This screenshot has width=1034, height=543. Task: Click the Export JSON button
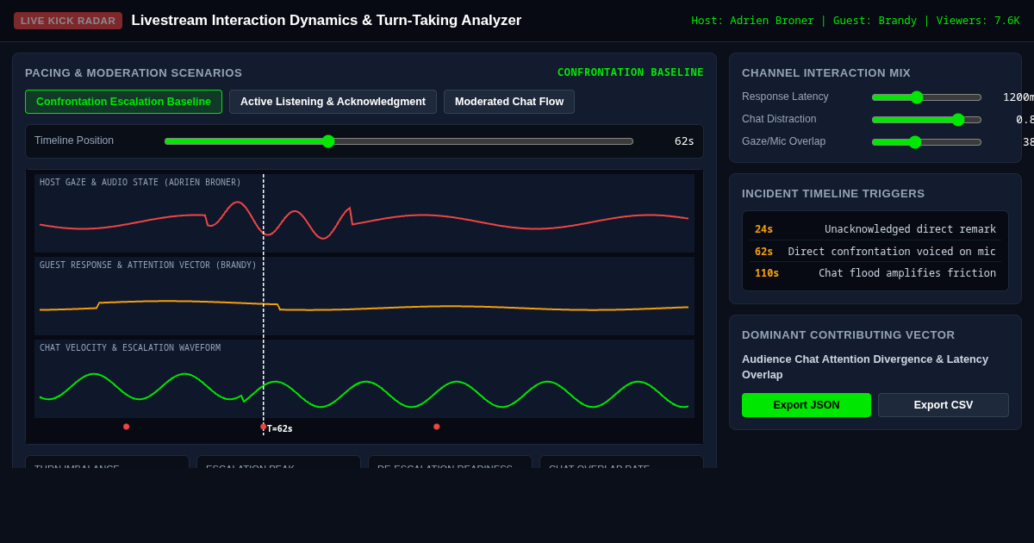pyautogui.click(x=807, y=405)
